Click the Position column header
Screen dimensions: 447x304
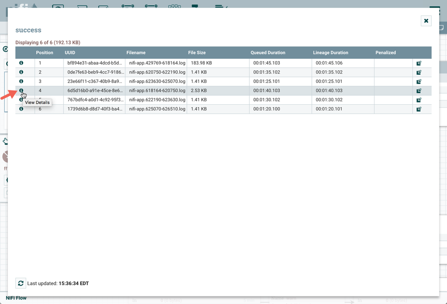click(44, 52)
